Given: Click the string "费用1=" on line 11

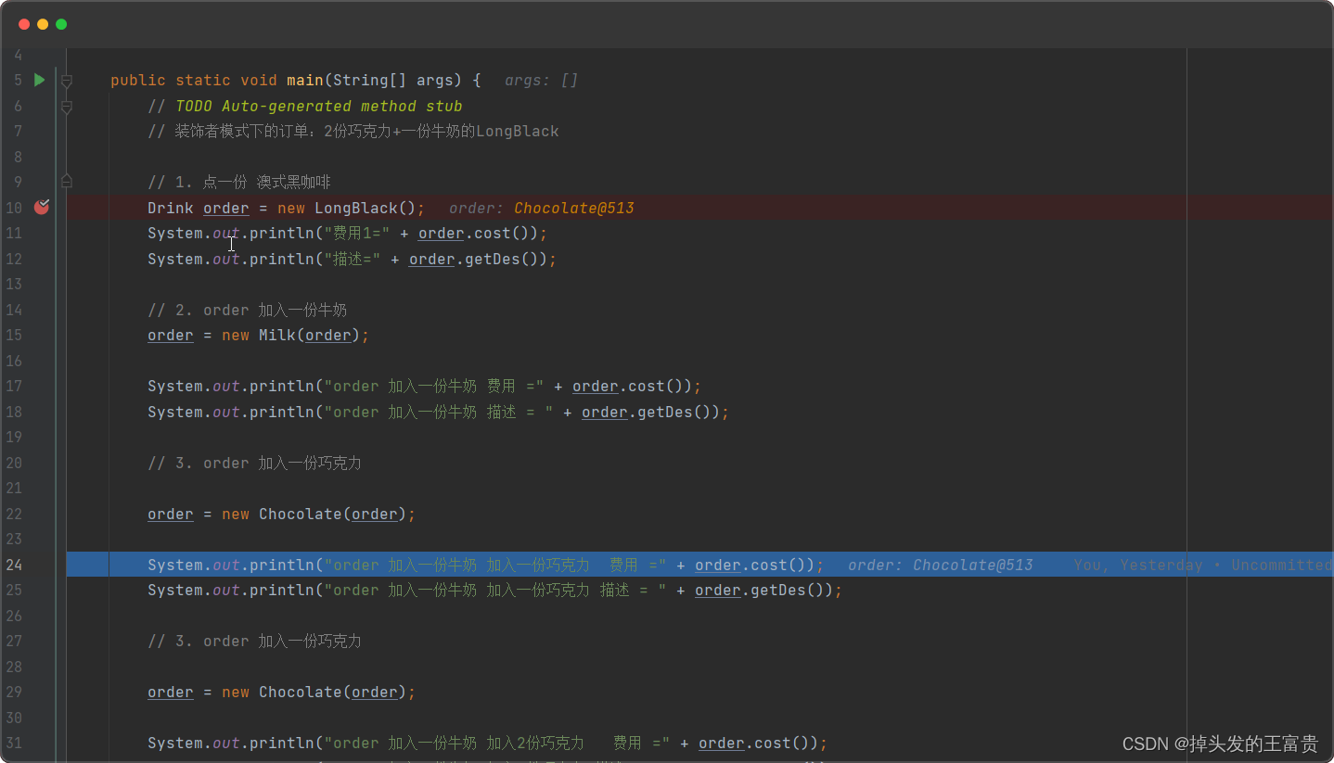Looking at the screenshot, I should click(357, 234).
